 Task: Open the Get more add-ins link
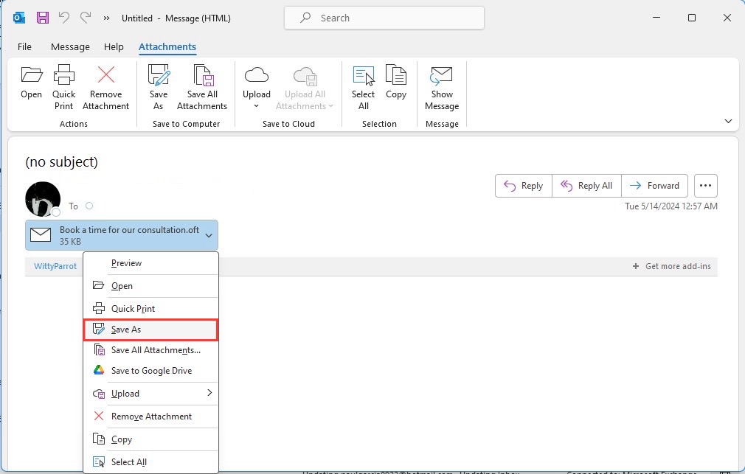point(671,266)
